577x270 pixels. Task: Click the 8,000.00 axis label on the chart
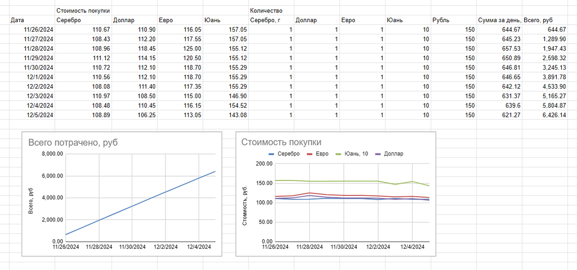tap(52, 154)
